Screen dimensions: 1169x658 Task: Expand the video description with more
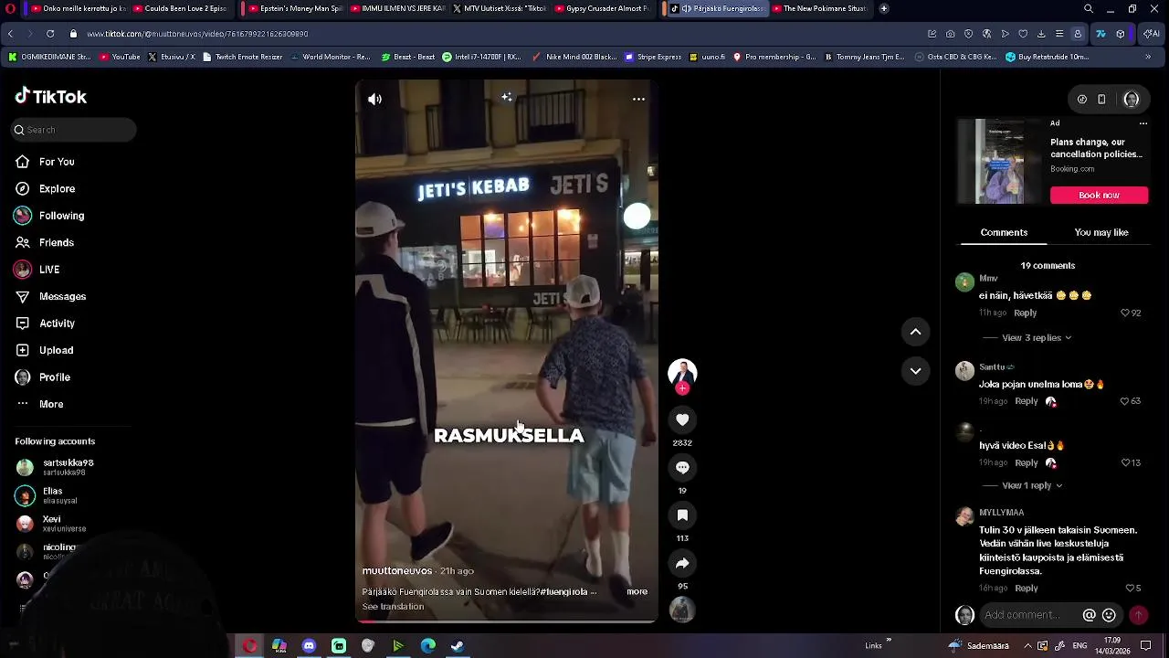pyautogui.click(x=637, y=591)
